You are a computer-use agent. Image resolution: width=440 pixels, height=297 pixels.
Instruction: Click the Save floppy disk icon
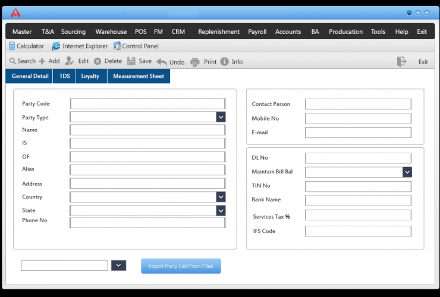tap(131, 61)
